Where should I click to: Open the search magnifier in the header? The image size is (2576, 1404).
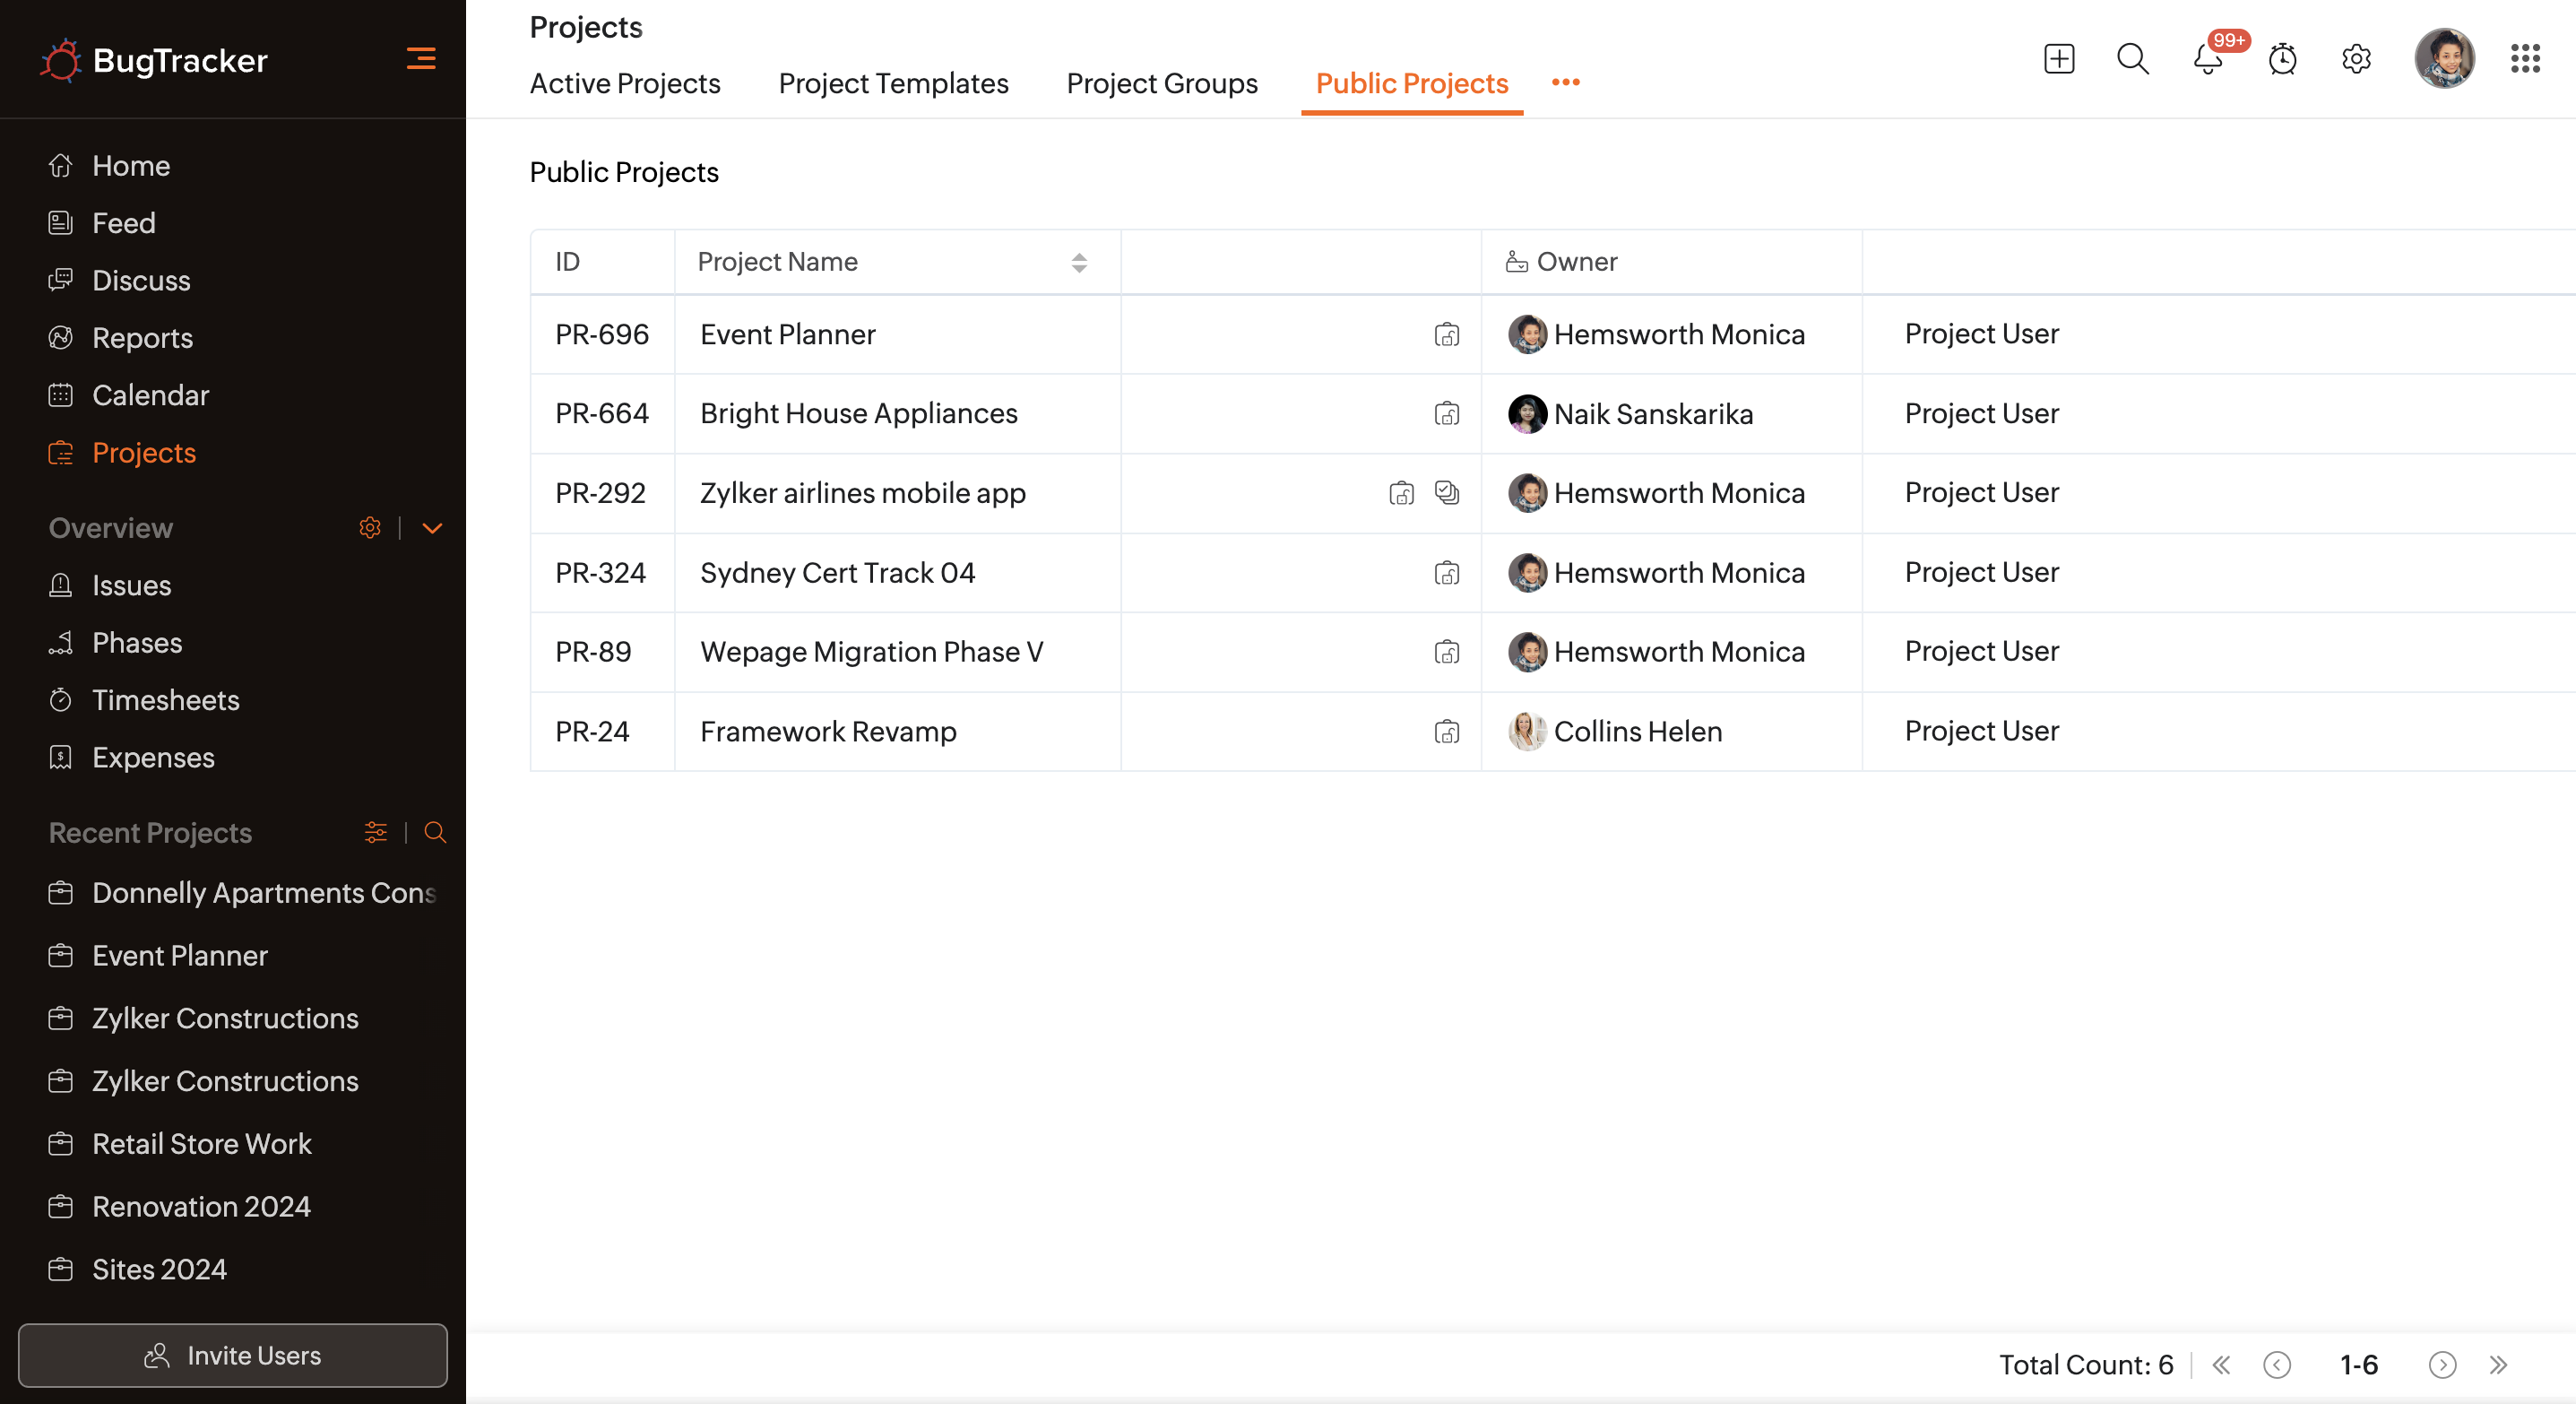click(x=2132, y=59)
